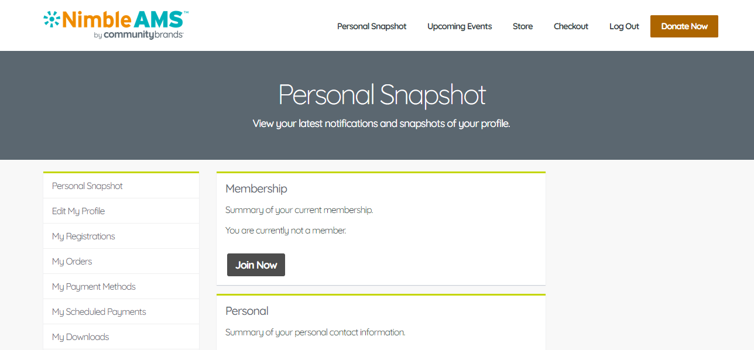The image size is (754, 350).
Task: Click the Personal card heading
Action: pyautogui.click(x=247, y=311)
